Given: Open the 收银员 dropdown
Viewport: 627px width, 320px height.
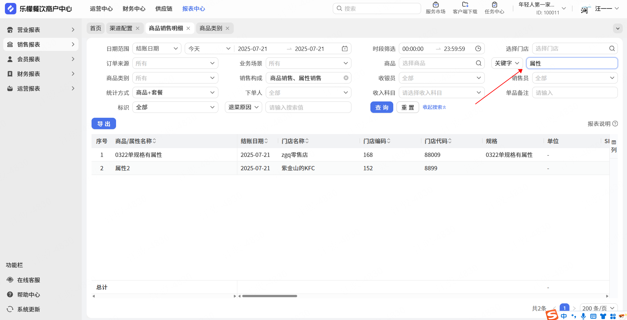Looking at the screenshot, I should (442, 78).
